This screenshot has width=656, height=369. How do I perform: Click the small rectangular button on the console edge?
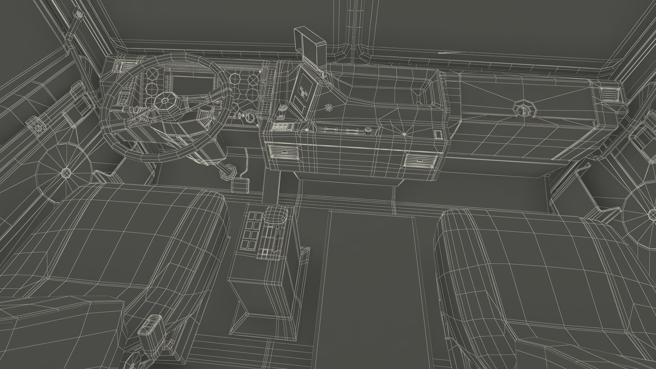click(438, 134)
